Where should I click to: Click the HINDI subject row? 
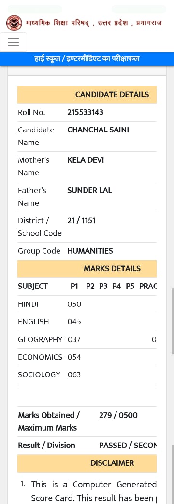[x=87, y=304]
